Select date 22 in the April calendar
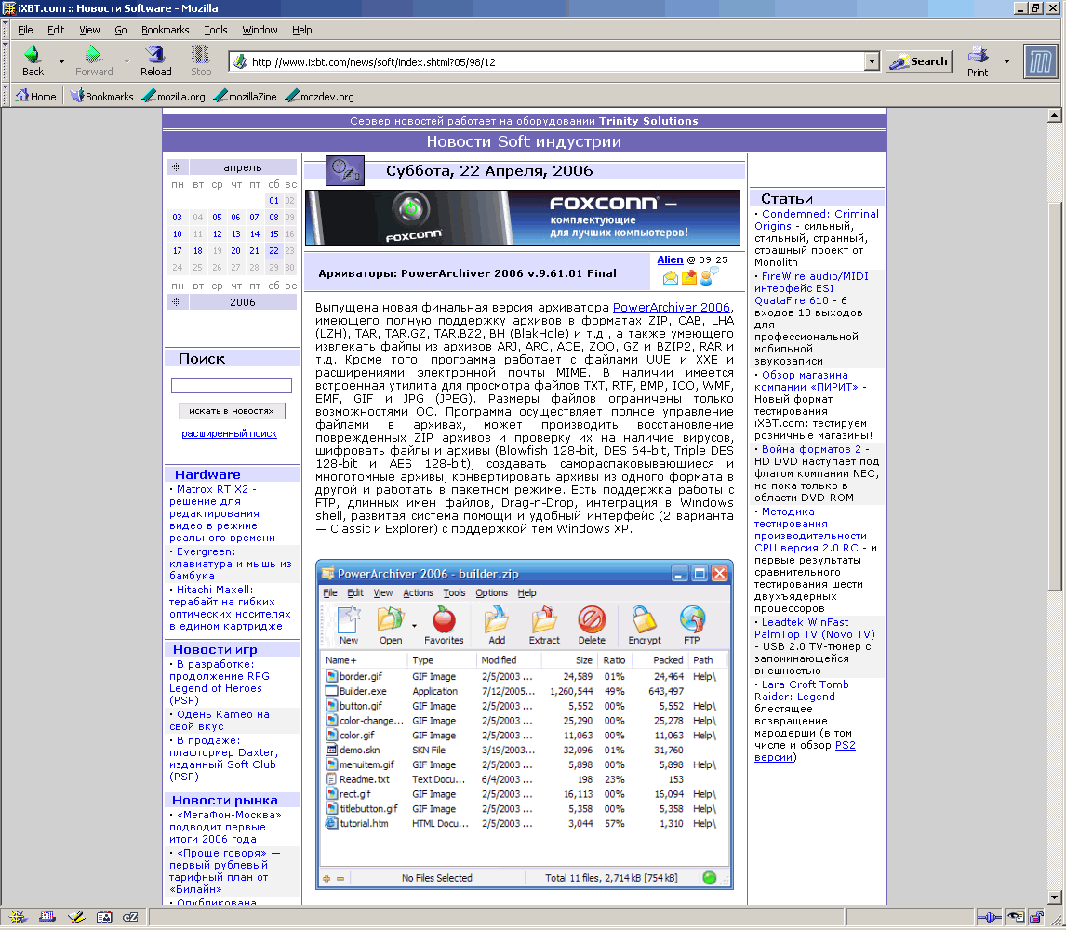This screenshot has width=1066, height=930. coord(273,251)
